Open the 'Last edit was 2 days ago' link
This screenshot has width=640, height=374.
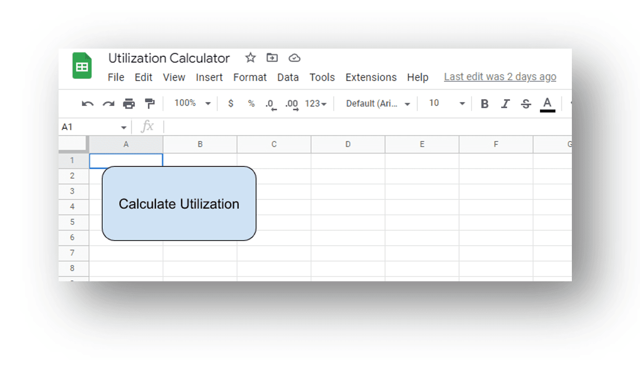(500, 77)
